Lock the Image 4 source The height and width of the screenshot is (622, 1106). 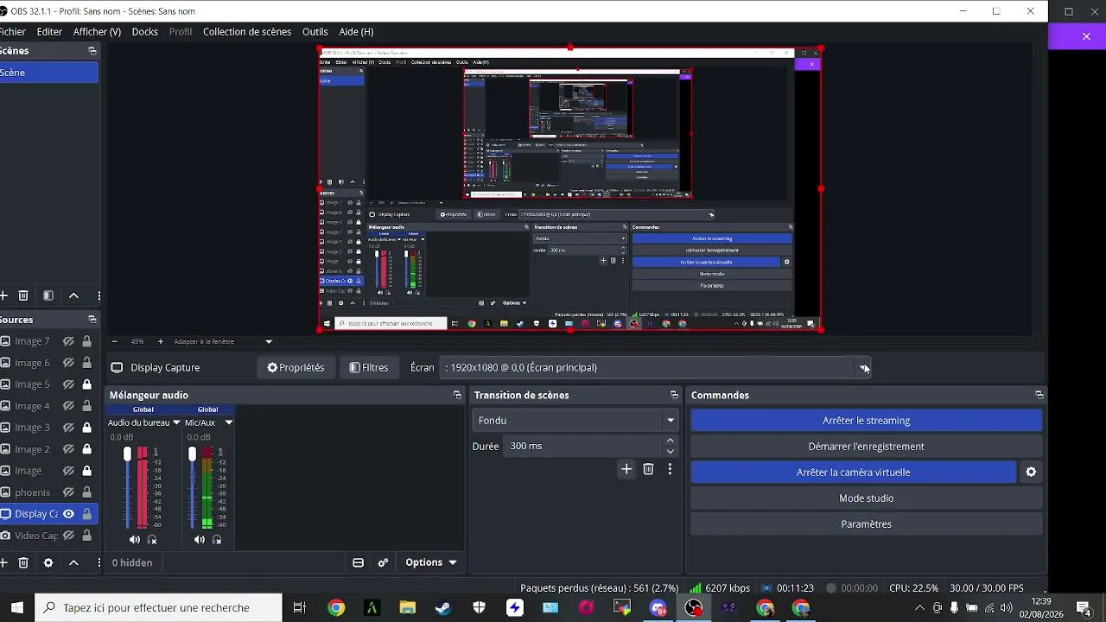pos(86,406)
